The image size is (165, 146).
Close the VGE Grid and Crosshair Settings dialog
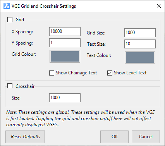pos(159,6)
